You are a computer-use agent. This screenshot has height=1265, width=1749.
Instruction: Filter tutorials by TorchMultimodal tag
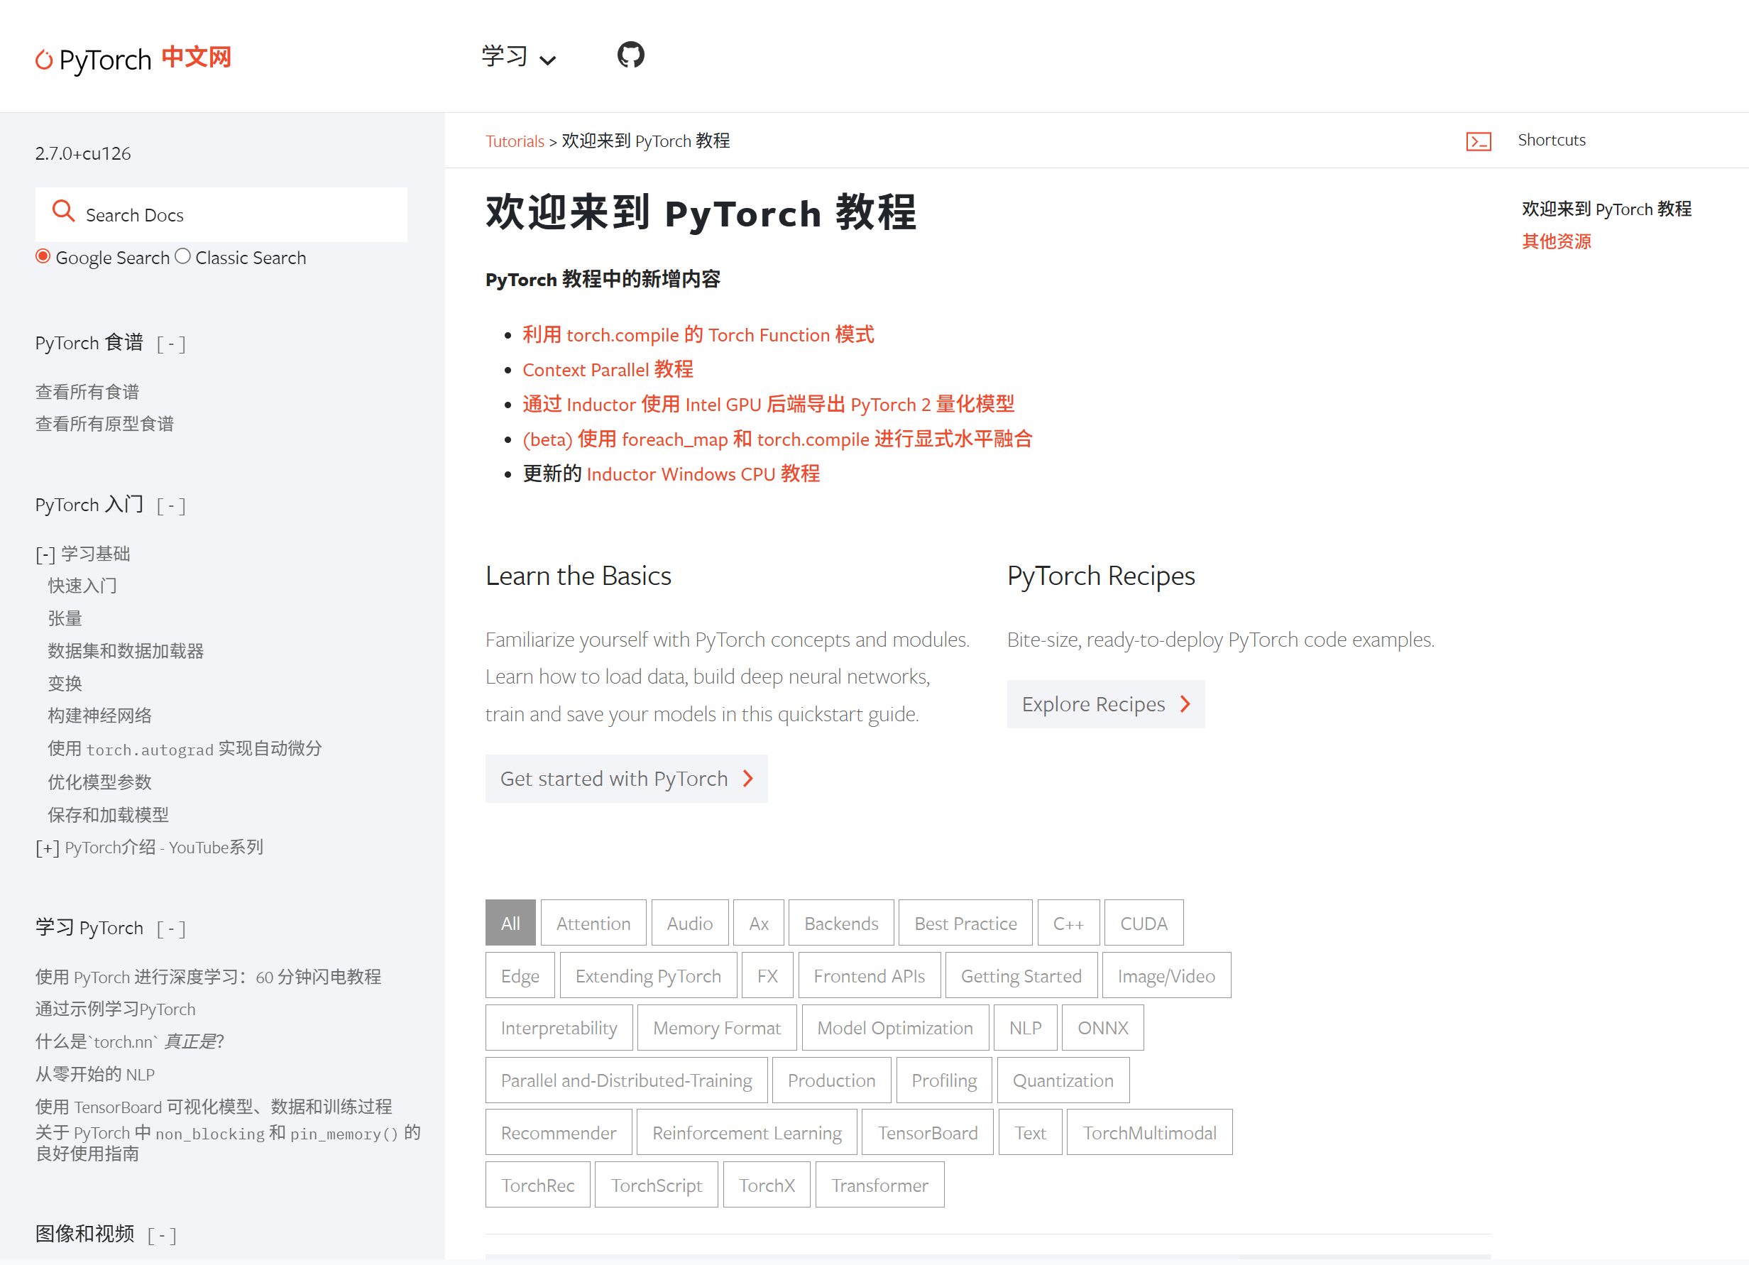coord(1149,1133)
